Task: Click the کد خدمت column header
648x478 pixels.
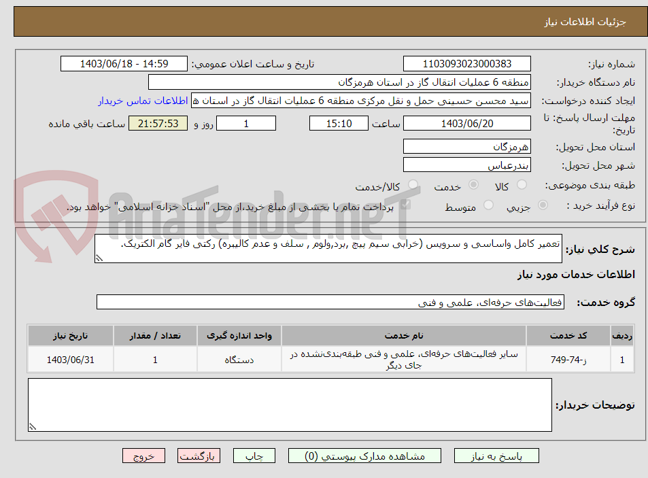Action: [x=568, y=335]
